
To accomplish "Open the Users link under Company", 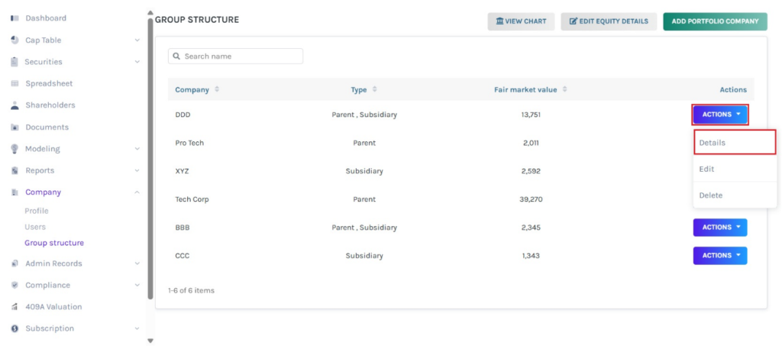I will pos(35,227).
